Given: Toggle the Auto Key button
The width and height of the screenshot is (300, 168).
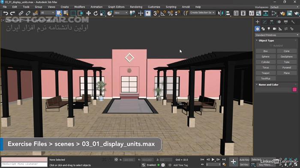Looking at the screenshot, I should (244, 160).
